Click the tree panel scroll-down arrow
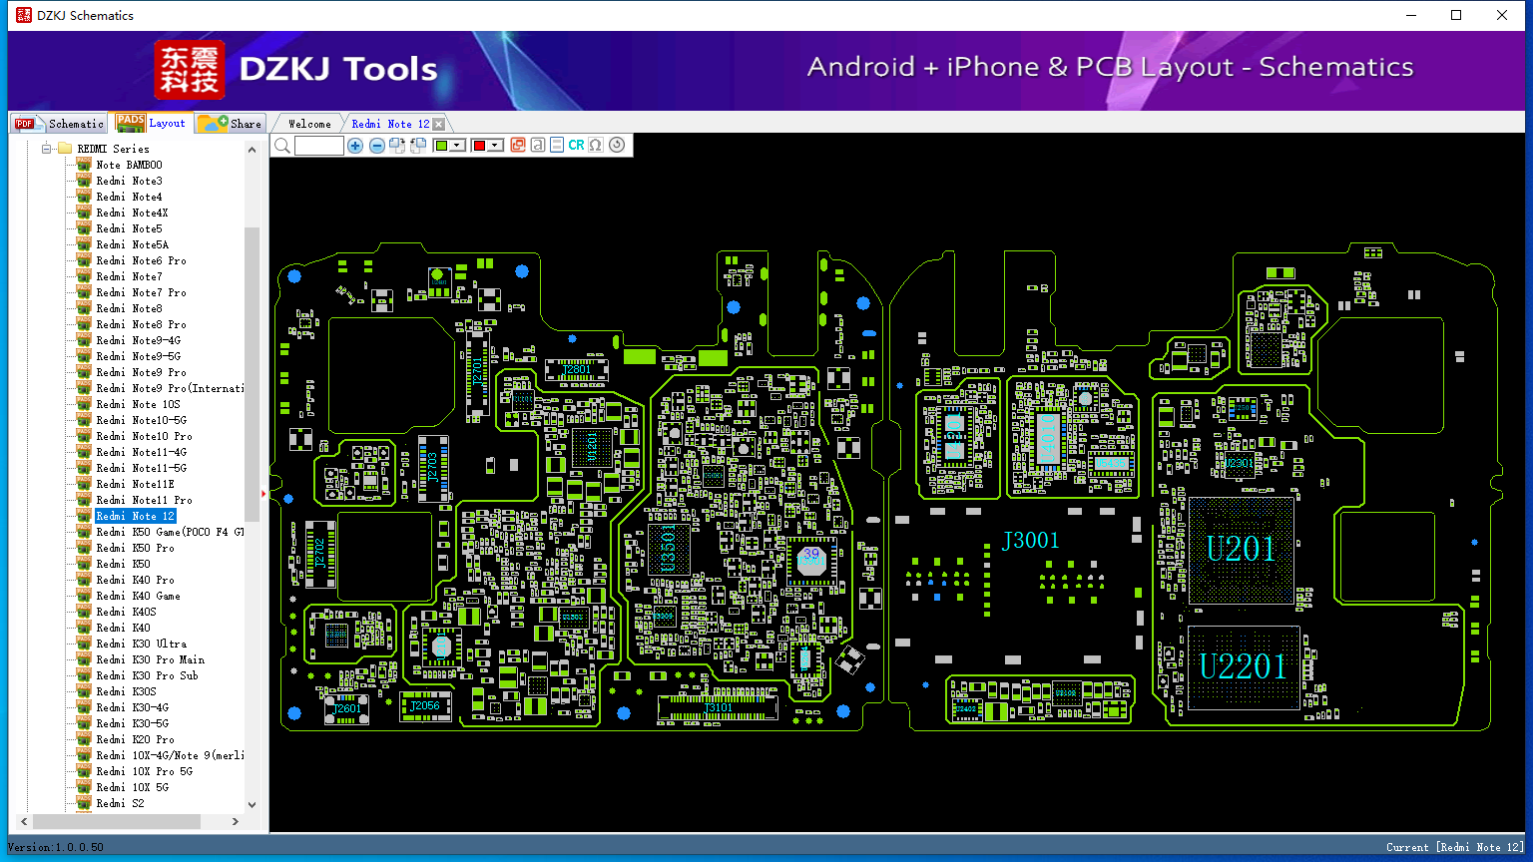This screenshot has height=862, width=1533. coord(252,804)
